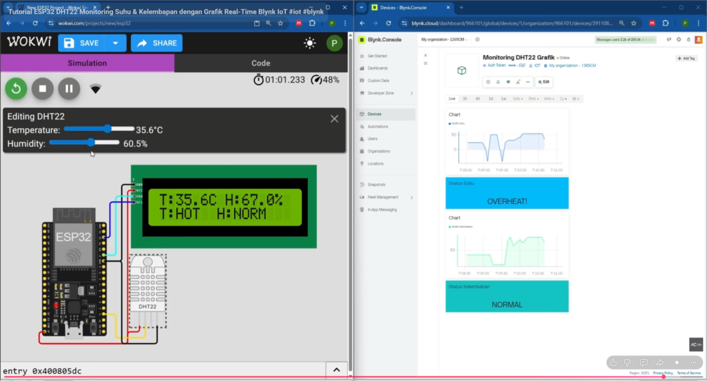
Task: Click the Blynk announcements megaphone icon
Action: click(x=668, y=39)
